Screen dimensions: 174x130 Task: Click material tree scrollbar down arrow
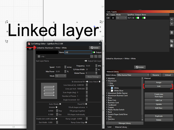point(142,120)
